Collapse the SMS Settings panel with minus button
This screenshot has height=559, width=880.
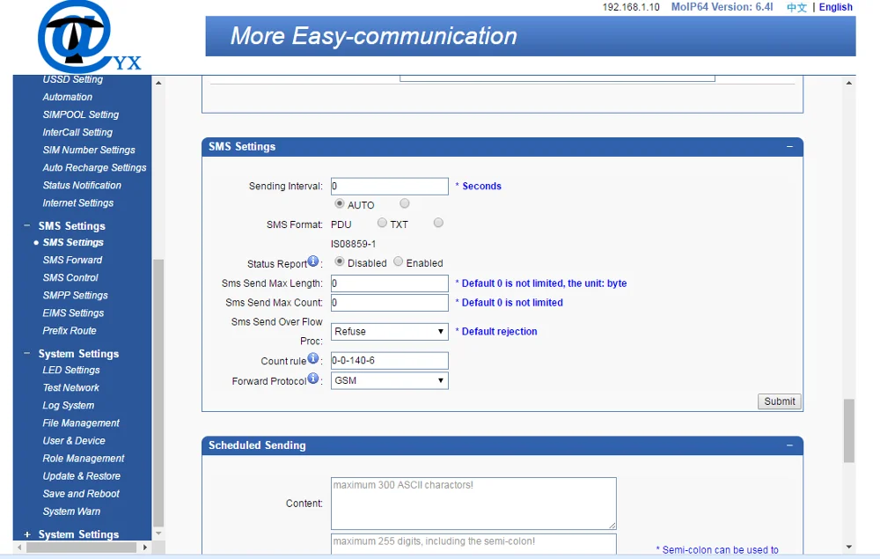coord(789,146)
